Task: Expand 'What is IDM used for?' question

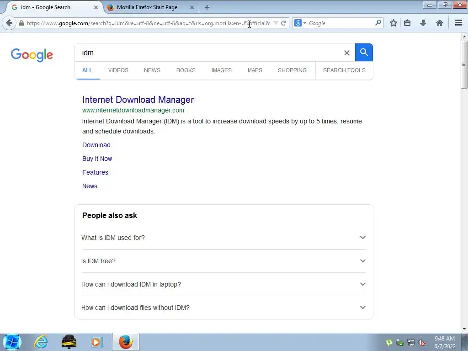Action: [x=223, y=238]
